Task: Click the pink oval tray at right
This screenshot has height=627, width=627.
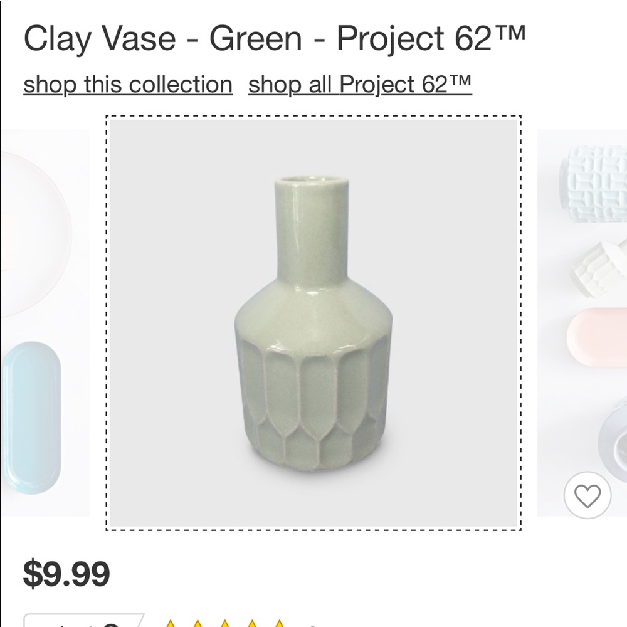Action: tap(597, 337)
